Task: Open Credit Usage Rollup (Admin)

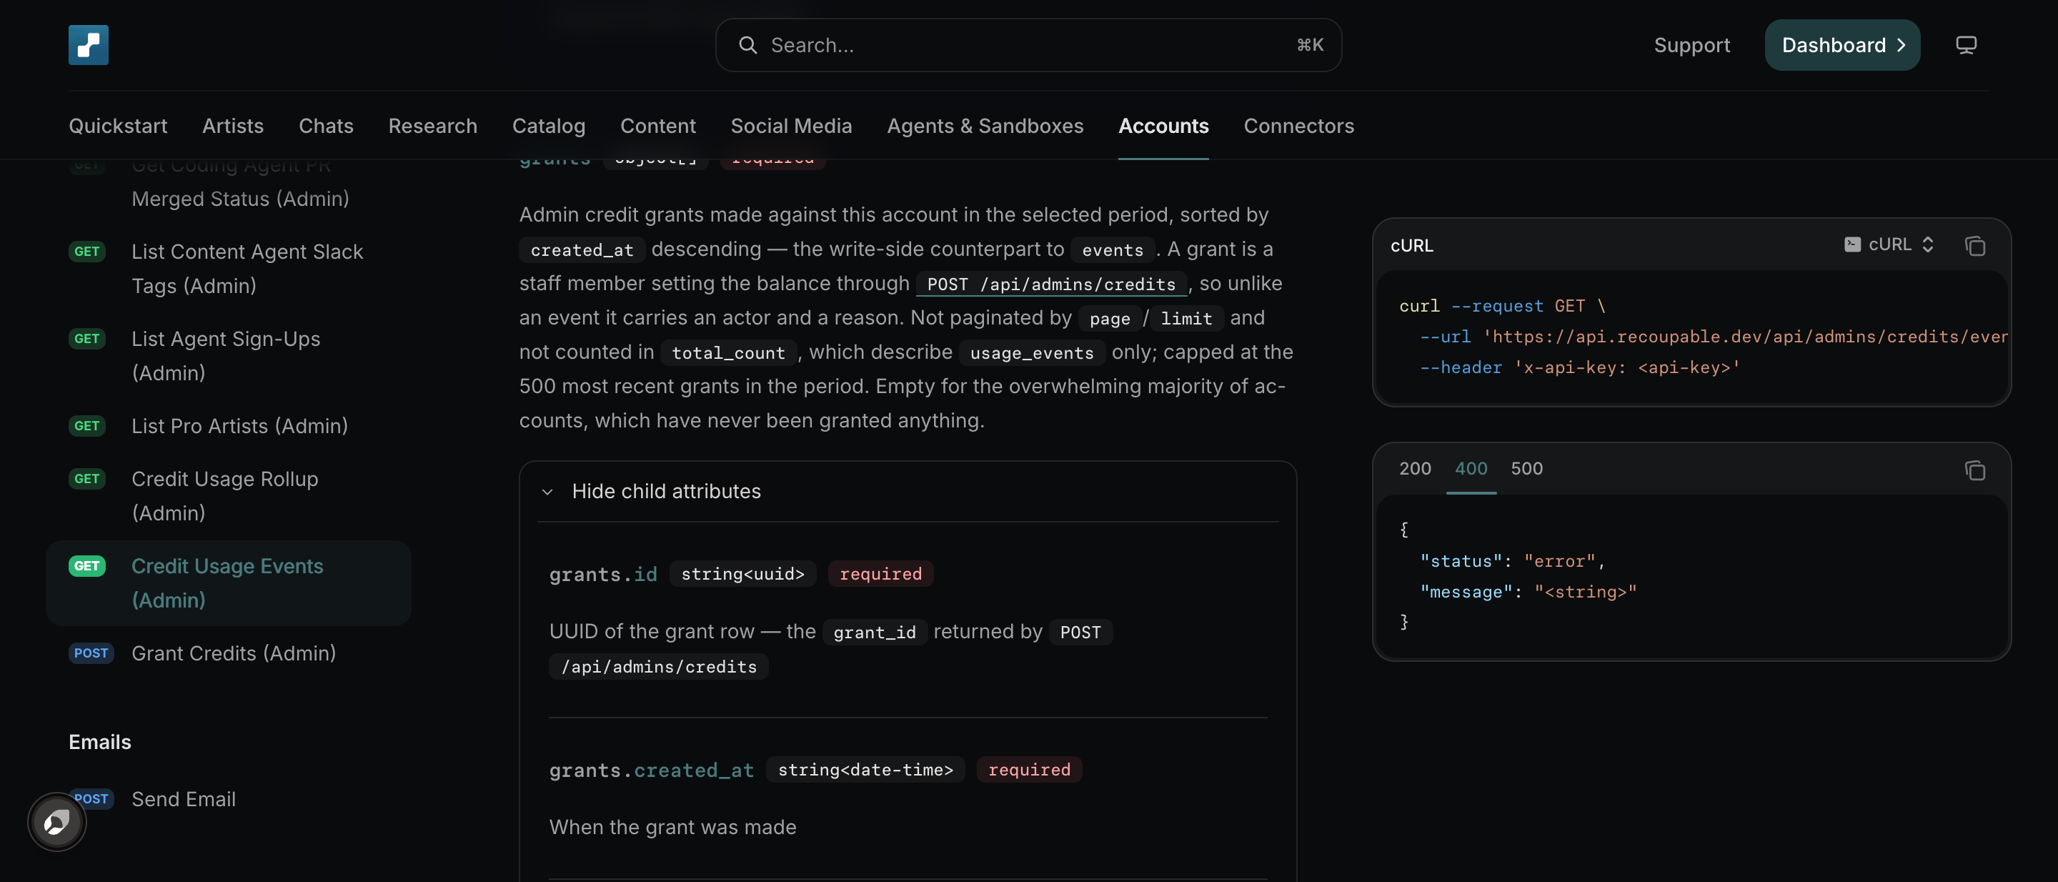Action: point(229,495)
